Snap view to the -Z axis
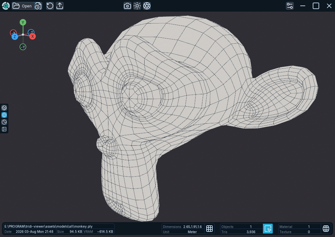335x237 pixels. click(x=31, y=32)
